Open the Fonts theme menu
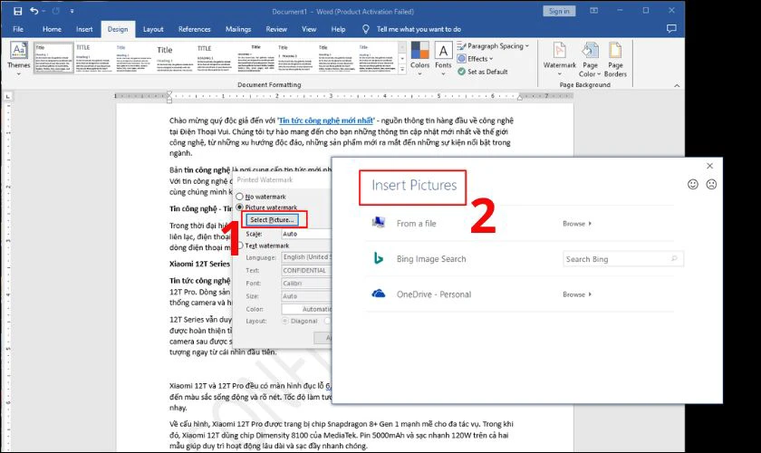This screenshot has width=761, height=453. (x=443, y=58)
